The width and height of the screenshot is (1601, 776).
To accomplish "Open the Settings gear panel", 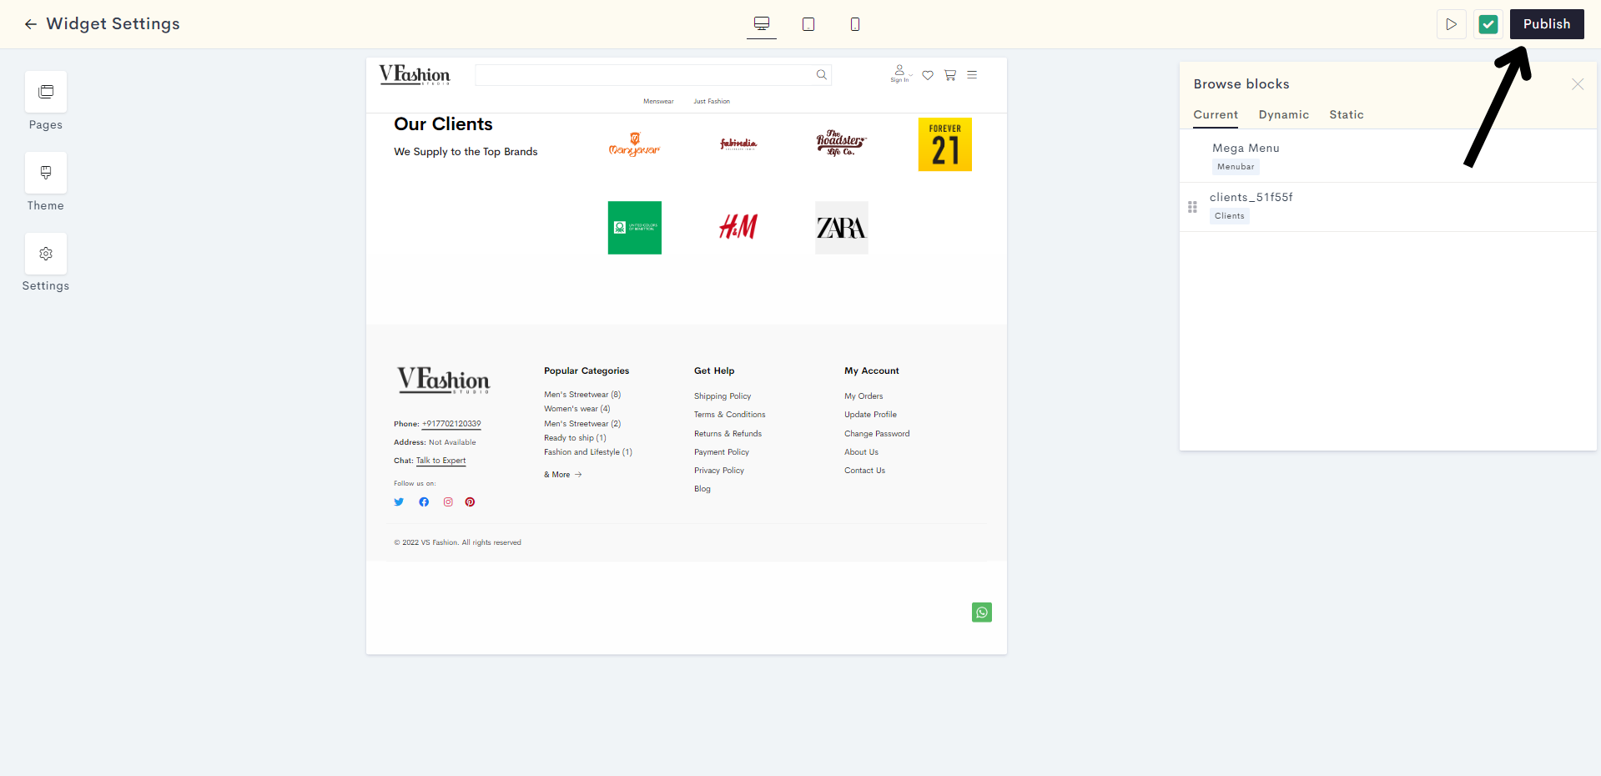I will (x=46, y=254).
